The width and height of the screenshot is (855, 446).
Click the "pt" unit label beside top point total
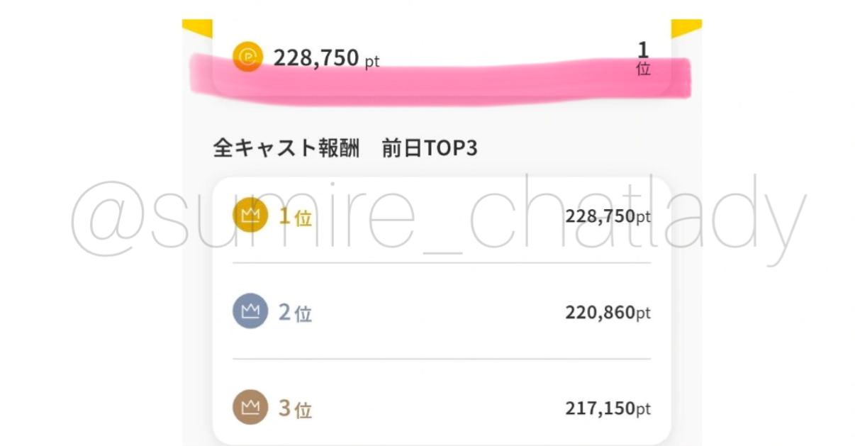point(372,62)
